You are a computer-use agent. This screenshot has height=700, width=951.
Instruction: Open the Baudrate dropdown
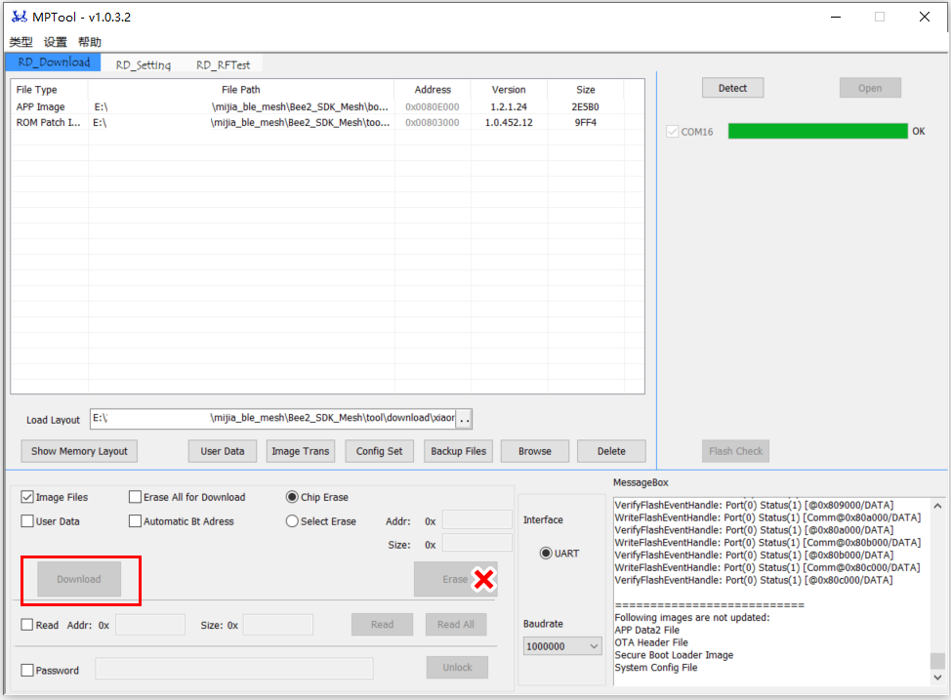[561, 646]
